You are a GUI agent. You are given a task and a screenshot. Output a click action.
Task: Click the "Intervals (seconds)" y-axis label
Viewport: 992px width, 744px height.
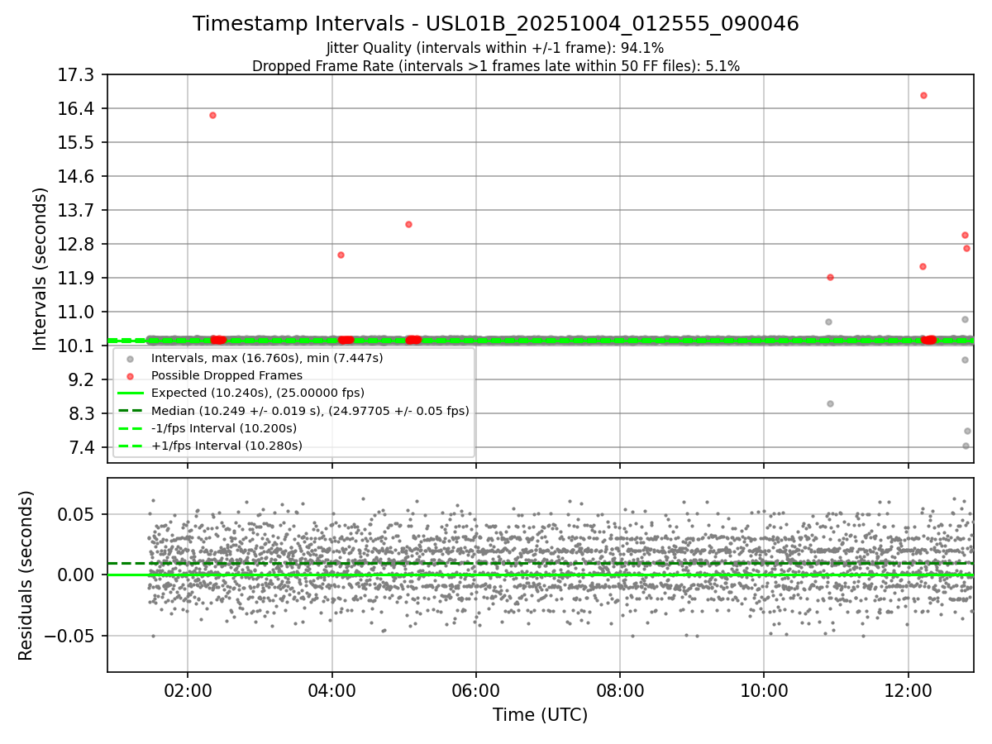point(40,269)
